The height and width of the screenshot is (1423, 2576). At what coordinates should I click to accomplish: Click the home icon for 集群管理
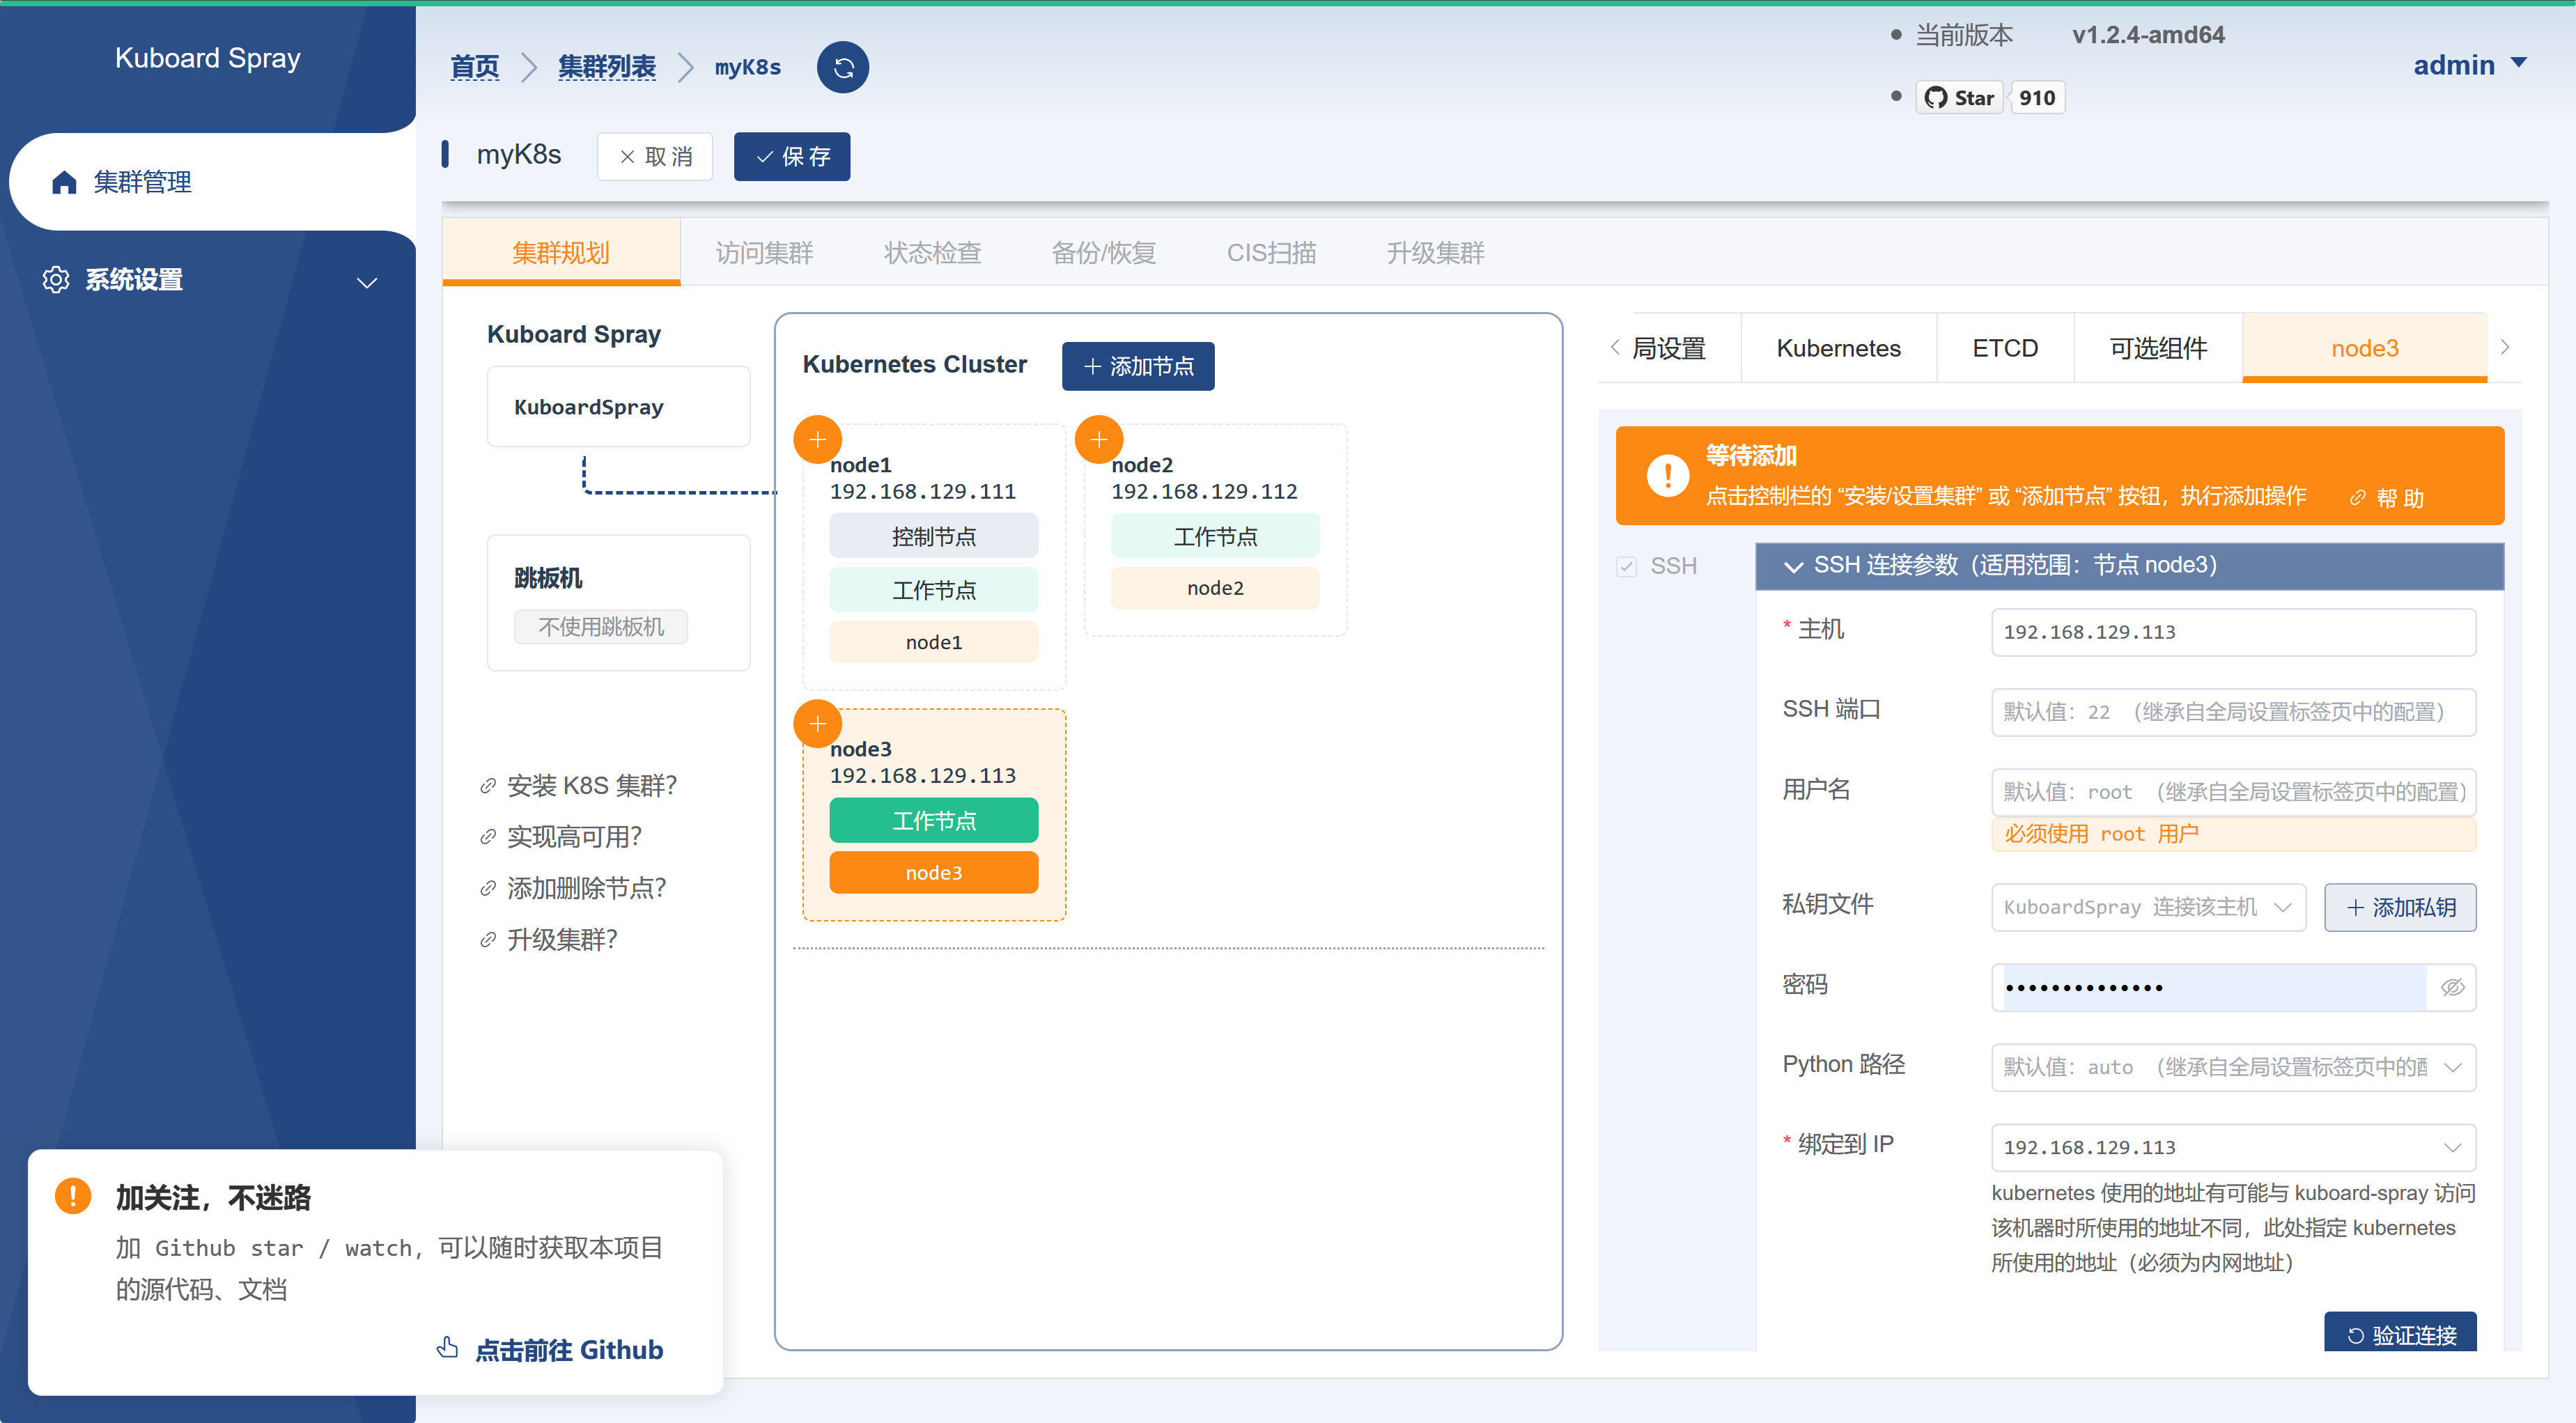tap(65, 182)
